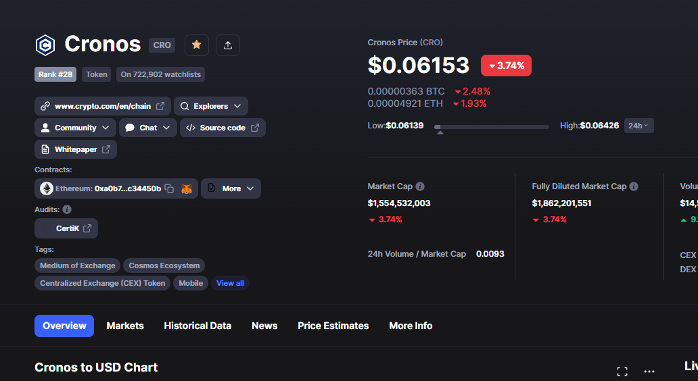Switch to the Overview tab

pyautogui.click(x=64, y=326)
